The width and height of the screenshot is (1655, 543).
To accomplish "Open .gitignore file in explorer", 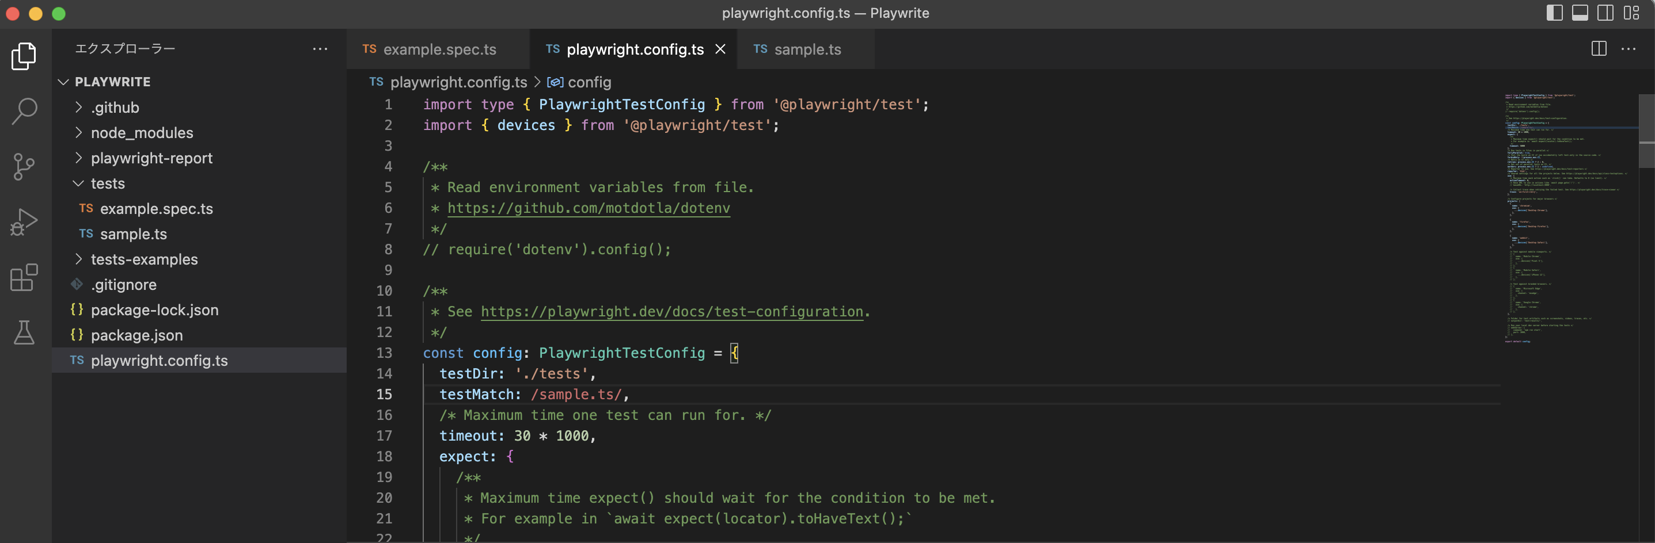I will tap(199, 284).
